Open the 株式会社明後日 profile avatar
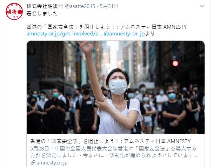Image resolution: width=213 pixels, height=168 pixels. [14, 12]
